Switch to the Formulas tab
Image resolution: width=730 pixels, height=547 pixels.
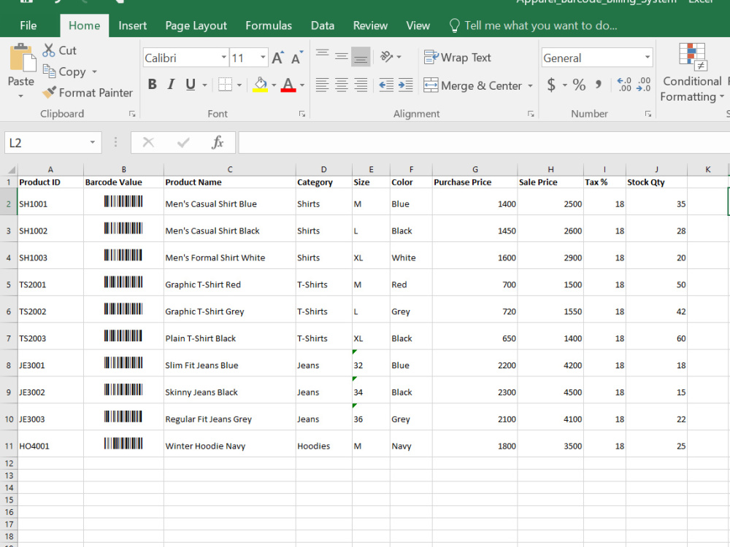269,26
